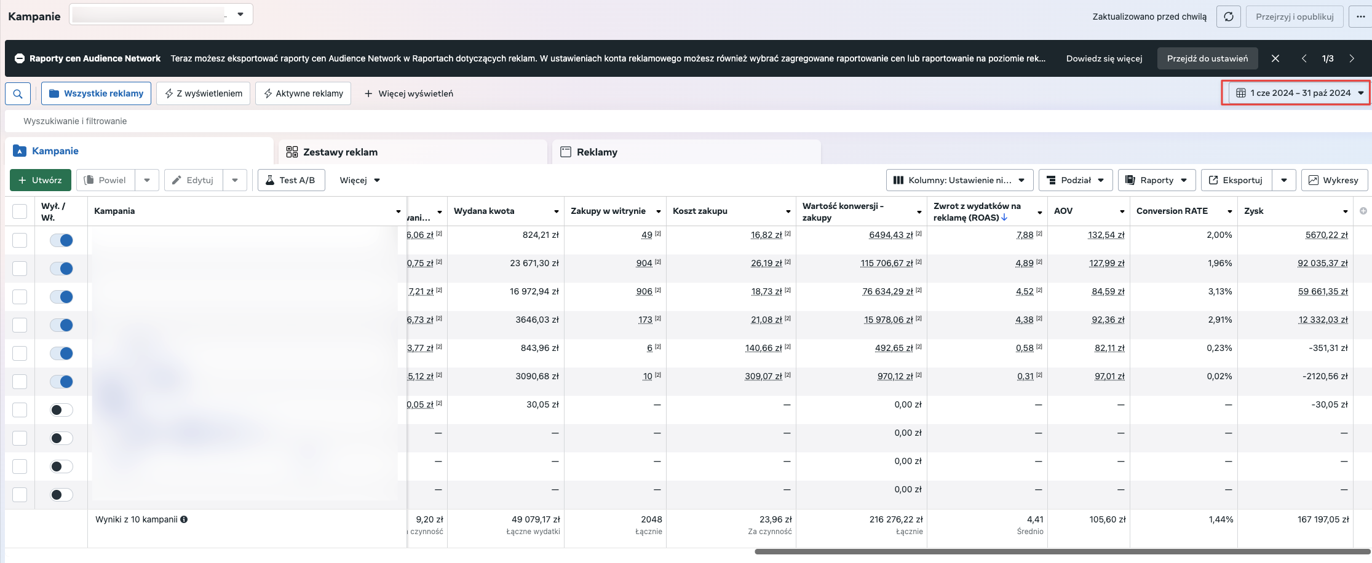The width and height of the screenshot is (1372, 563).
Task: Click Przejrzyj i opublikuj button
Action: point(1295,17)
